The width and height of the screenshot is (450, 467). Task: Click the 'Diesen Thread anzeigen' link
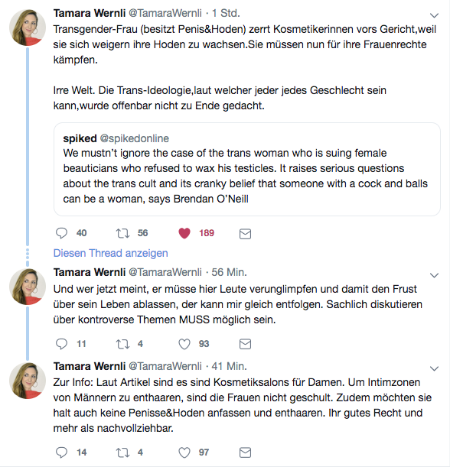[x=111, y=253]
